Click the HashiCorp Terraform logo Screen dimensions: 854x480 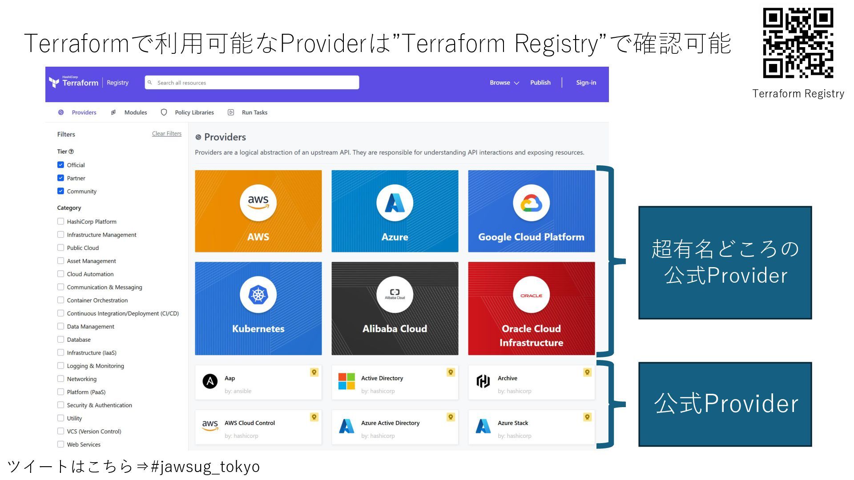tap(74, 82)
